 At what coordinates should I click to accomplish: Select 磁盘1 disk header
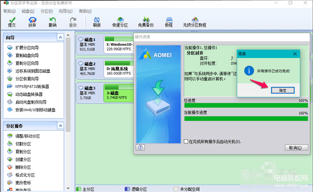point(89,45)
